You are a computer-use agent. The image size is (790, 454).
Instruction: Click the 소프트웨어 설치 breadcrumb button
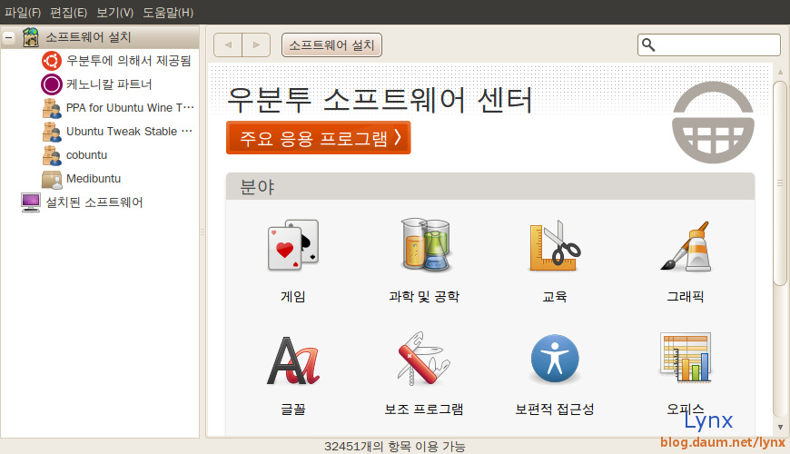point(331,44)
